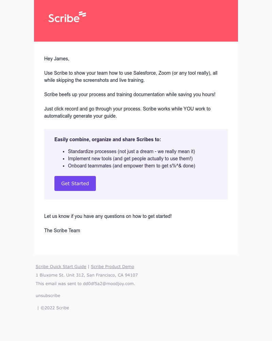Open the Scribe Product Demo link
The width and height of the screenshot is (272, 341).
113,267
